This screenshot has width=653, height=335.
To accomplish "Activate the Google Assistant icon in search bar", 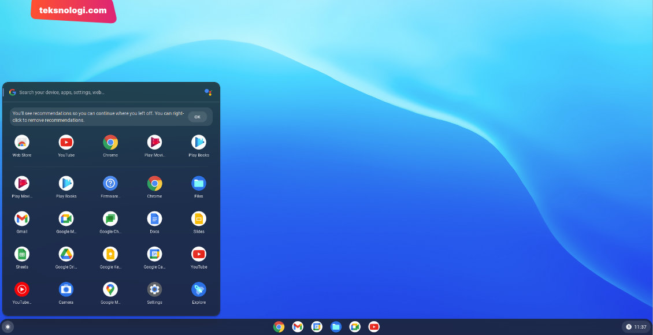I will point(208,92).
